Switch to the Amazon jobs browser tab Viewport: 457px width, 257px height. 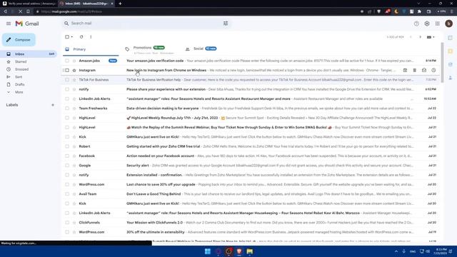[29, 4]
